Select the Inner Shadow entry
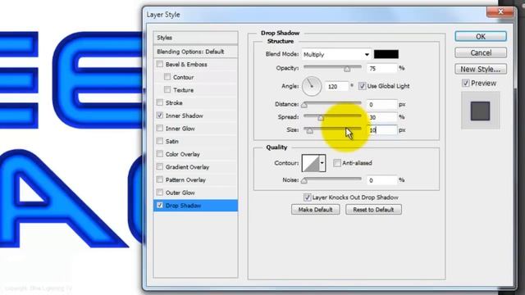Image resolution: width=525 pixels, height=295 pixels. coord(184,116)
